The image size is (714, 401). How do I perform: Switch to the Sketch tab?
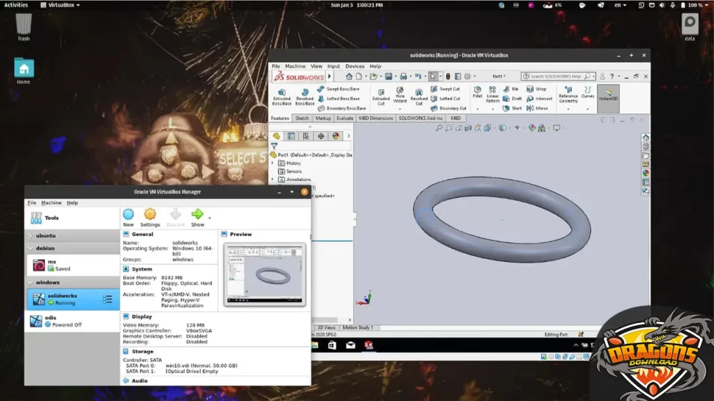pos(302,118)
